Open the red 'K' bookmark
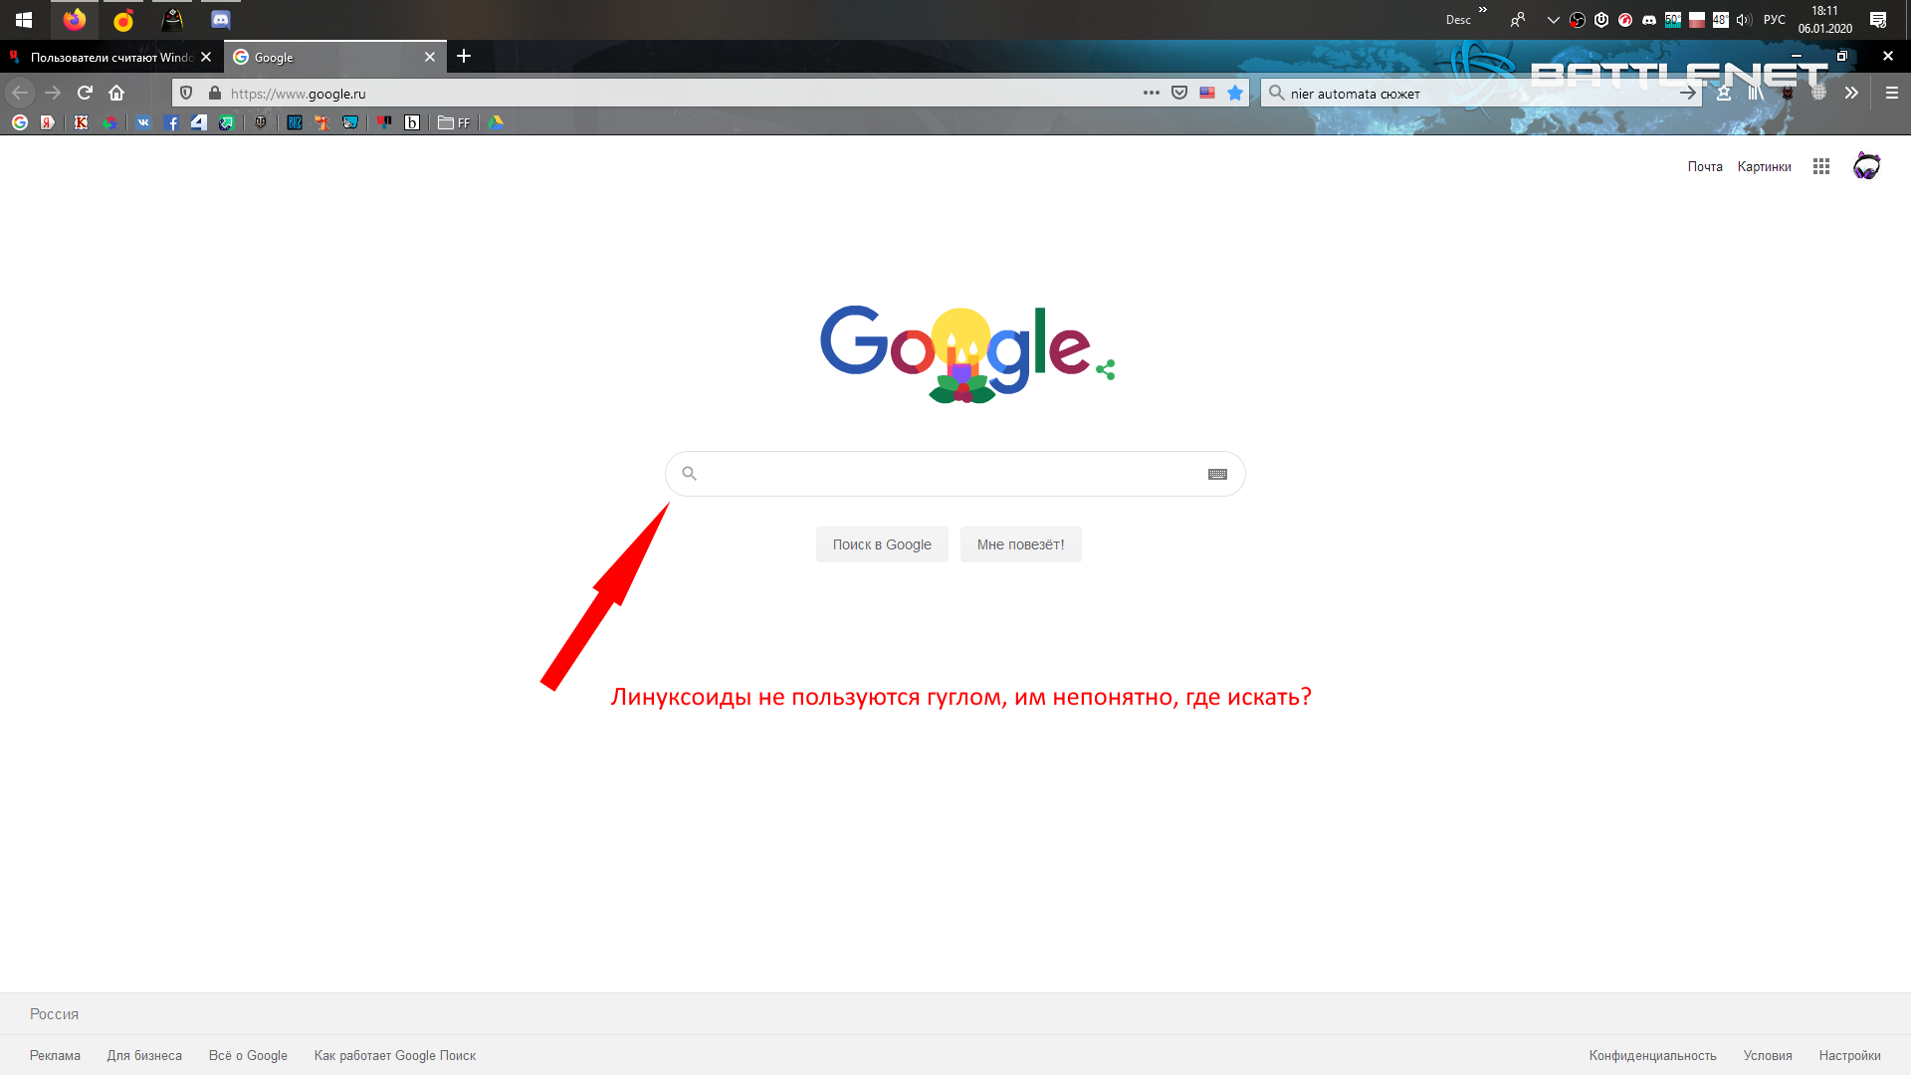The height and width of the screenshot is (1075, 1911). [x=82, y=122]
